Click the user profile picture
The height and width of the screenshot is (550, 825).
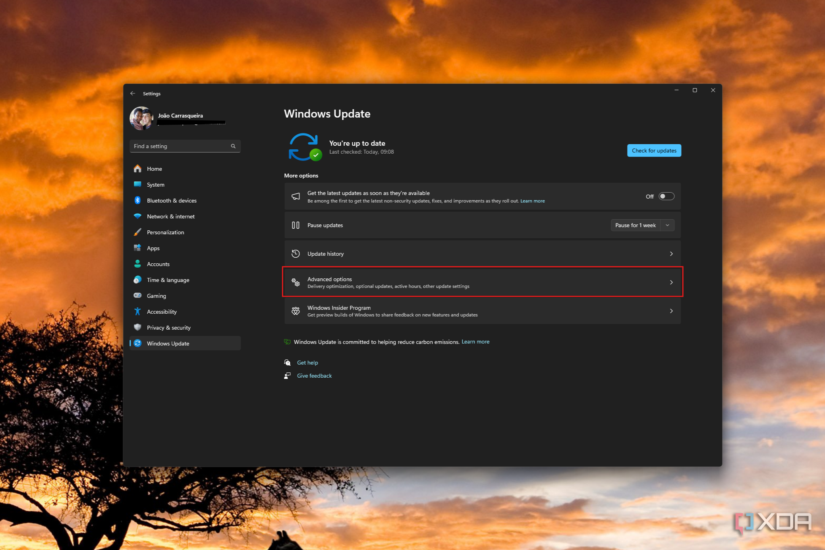coord(142,118)
